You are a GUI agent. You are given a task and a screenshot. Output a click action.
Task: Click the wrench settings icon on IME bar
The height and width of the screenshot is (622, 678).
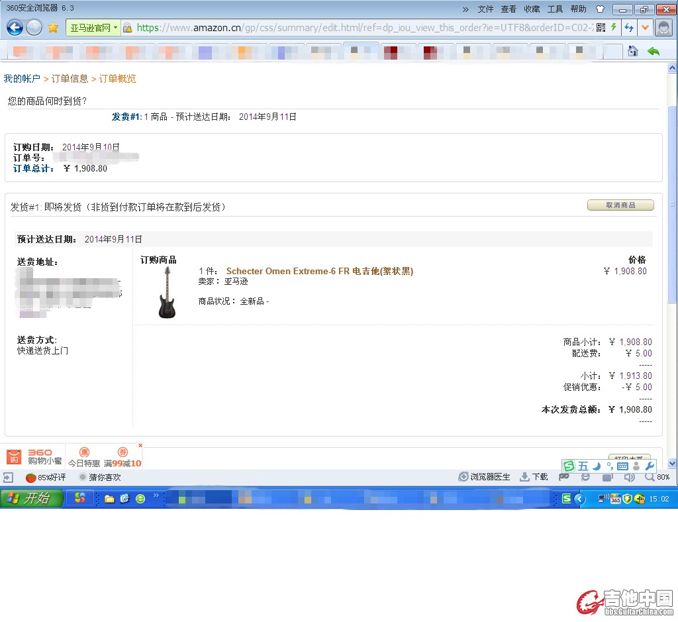[x=650, y=466]
